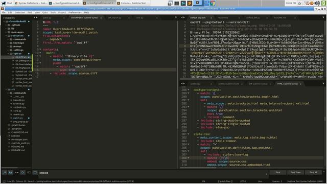Expand the keymaps folder
Image resolution: width=327 pixels, height=184 pixels.
point(8,43)
